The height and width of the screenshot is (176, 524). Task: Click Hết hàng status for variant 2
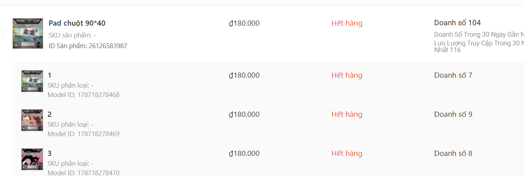(347, 114)
